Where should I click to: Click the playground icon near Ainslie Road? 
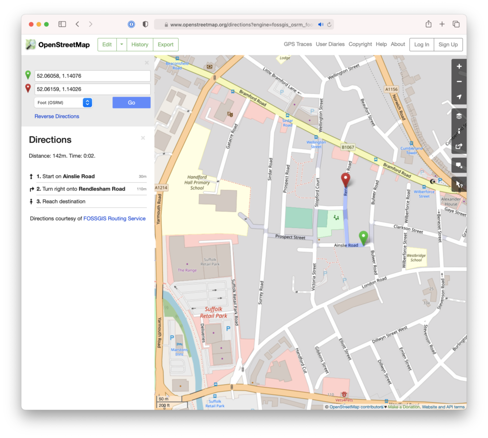(x=336, y=217)
